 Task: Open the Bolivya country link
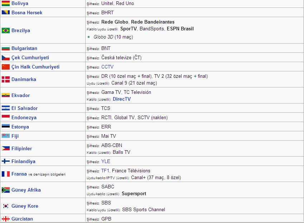click(20, 3)
